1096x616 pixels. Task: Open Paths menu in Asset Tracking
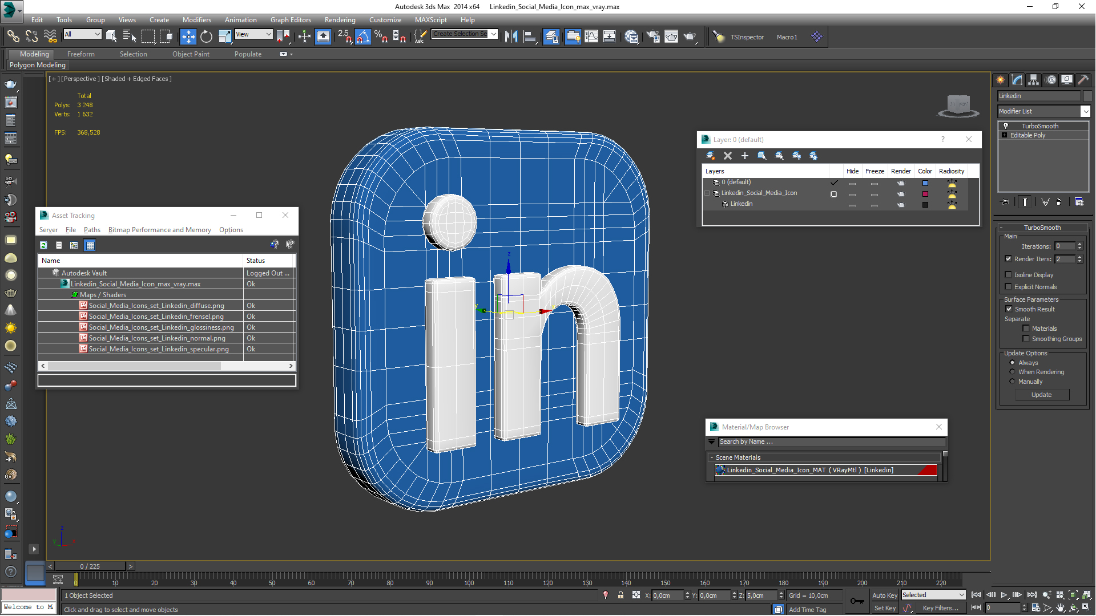pos(92,230)
